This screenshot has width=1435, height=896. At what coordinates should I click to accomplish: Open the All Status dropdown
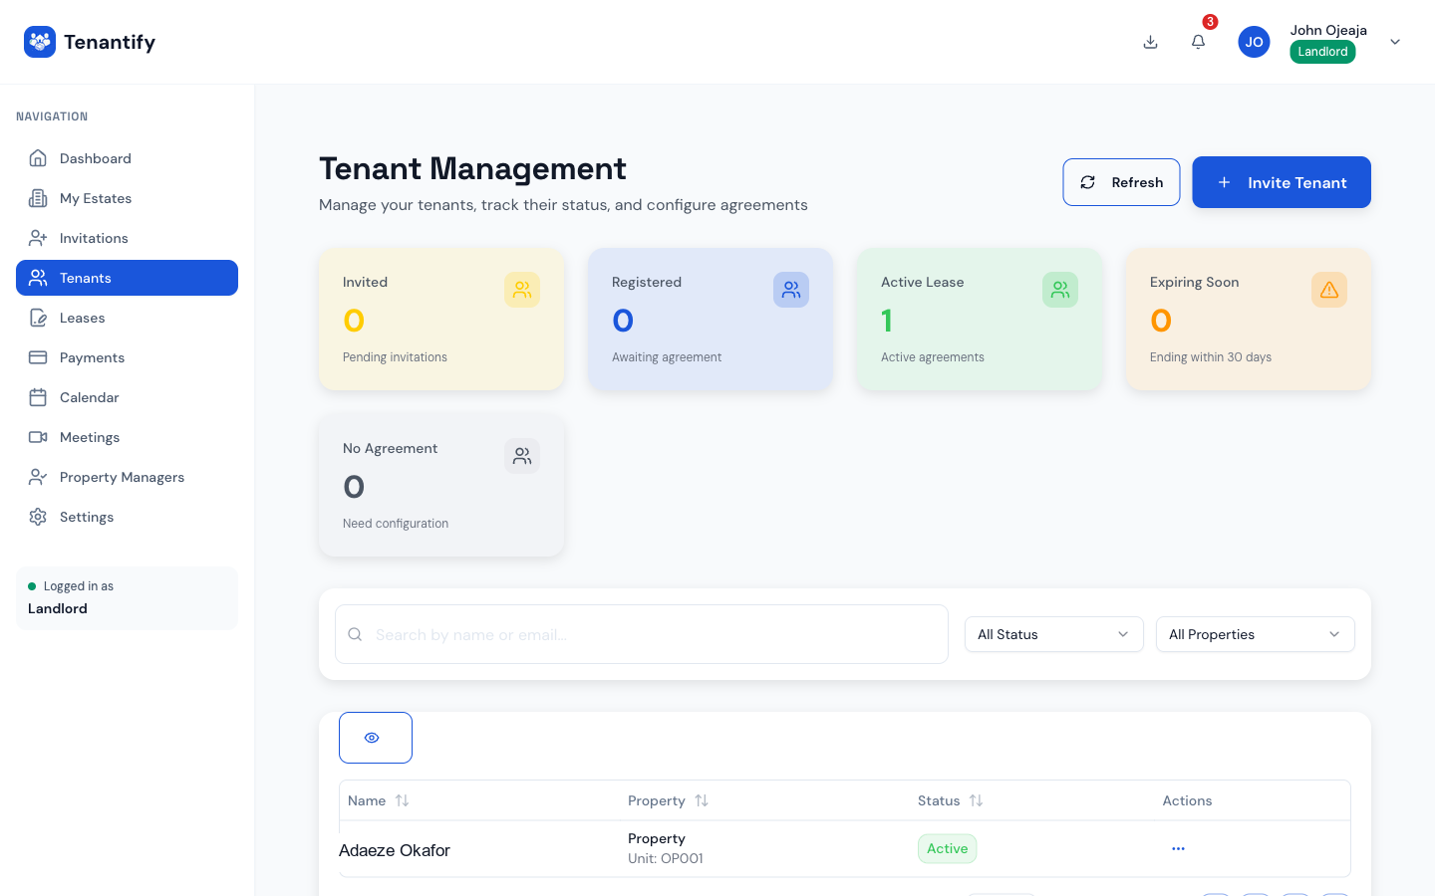pos(1054,634)
